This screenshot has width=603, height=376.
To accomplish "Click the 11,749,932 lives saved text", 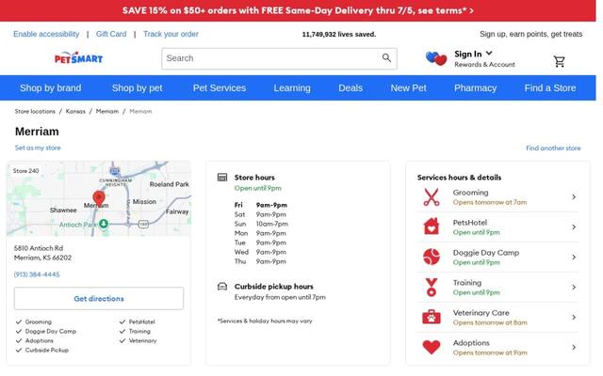I will [339, 34].
